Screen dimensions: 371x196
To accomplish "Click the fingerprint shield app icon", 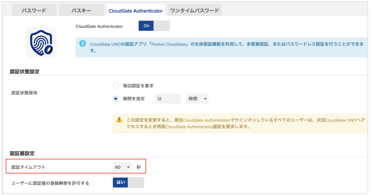I will pos(41,43).
